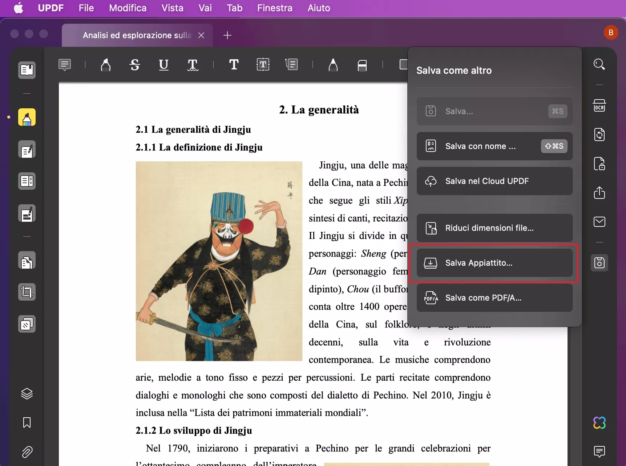
Task: Select the Analisi ed esplorazione document tab
Action: [x=137, y=35]
